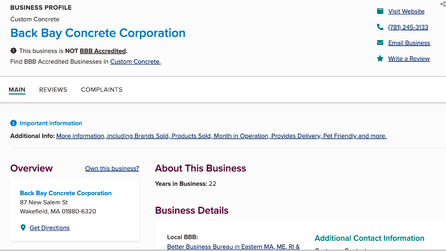Click the phone handset icon

pyautogui.click(x=380, y=27)
